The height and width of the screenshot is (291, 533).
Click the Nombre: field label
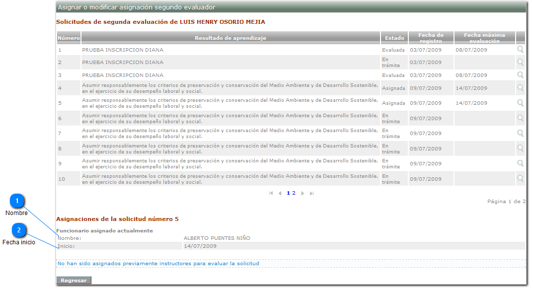coord(70,238)
